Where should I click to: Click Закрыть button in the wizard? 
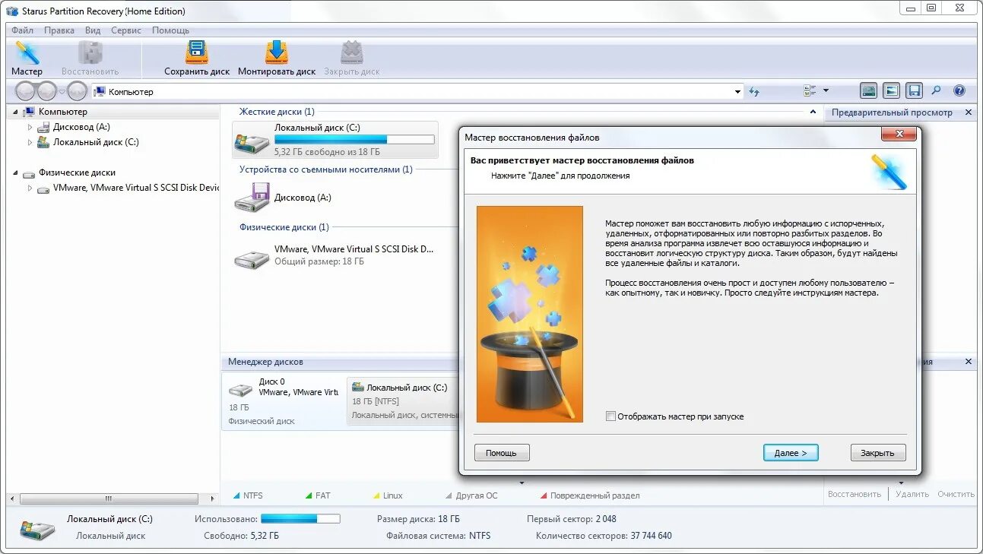coord(878,453)
